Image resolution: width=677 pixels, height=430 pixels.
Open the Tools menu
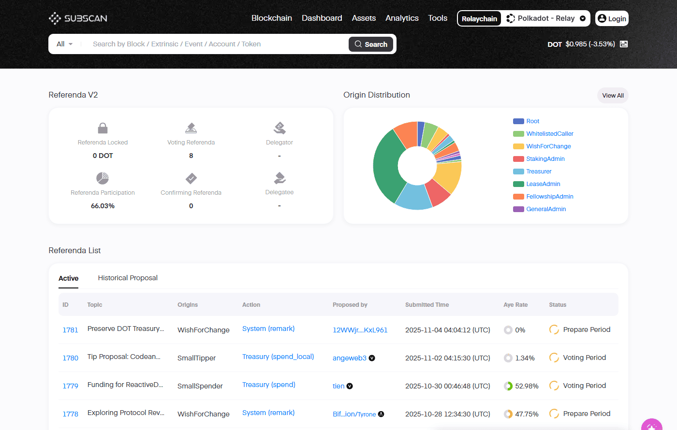coord(438,18)
